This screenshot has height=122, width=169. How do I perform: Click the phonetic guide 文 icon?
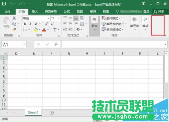click(55, 29)
